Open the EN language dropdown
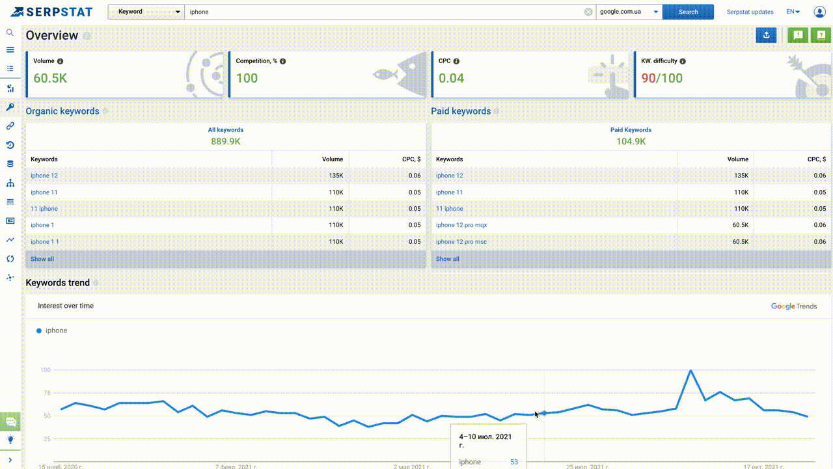Viewport: 833px width, 469px height. point(793,12)
